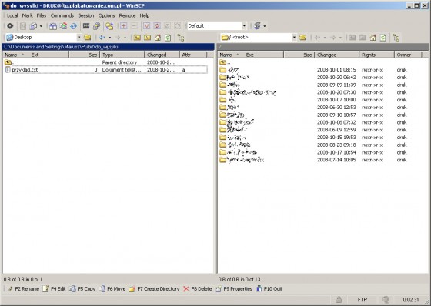This screenshot has height=306, width=431.
Task: Click the F5 Copy button
Action: click(82, 288)
